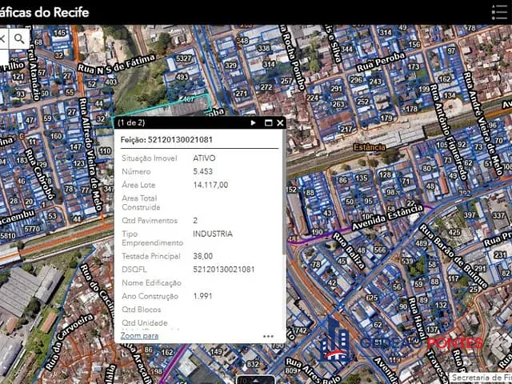Click Testada Principal value 38,00
Screen dimensions: 512x384
pos(202,256)
